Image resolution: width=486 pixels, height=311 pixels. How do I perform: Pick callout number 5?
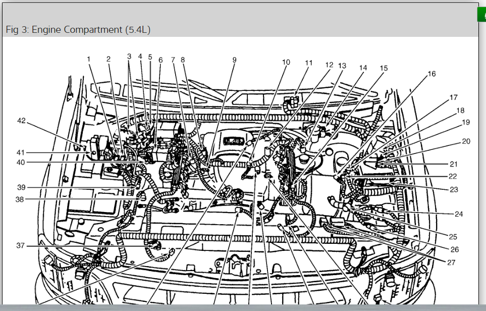click(x=150, y=57)
